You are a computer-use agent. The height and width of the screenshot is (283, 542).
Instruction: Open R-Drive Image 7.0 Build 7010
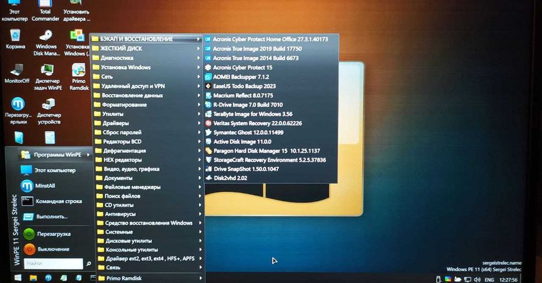pyautogui.click(x=270, y=104)
